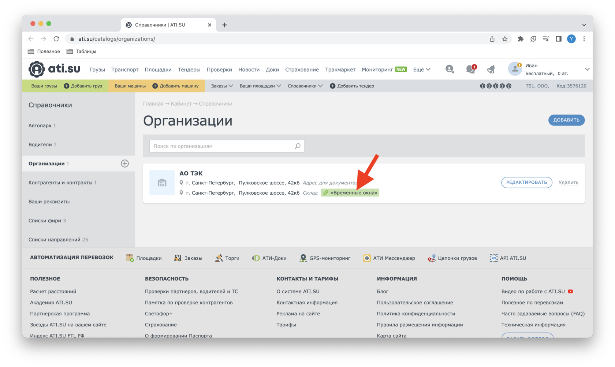Open Расчет расстояний footer link

coord(53,292)
